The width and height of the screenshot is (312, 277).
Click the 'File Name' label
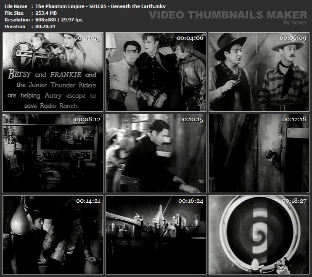click(x=16, y=6)
